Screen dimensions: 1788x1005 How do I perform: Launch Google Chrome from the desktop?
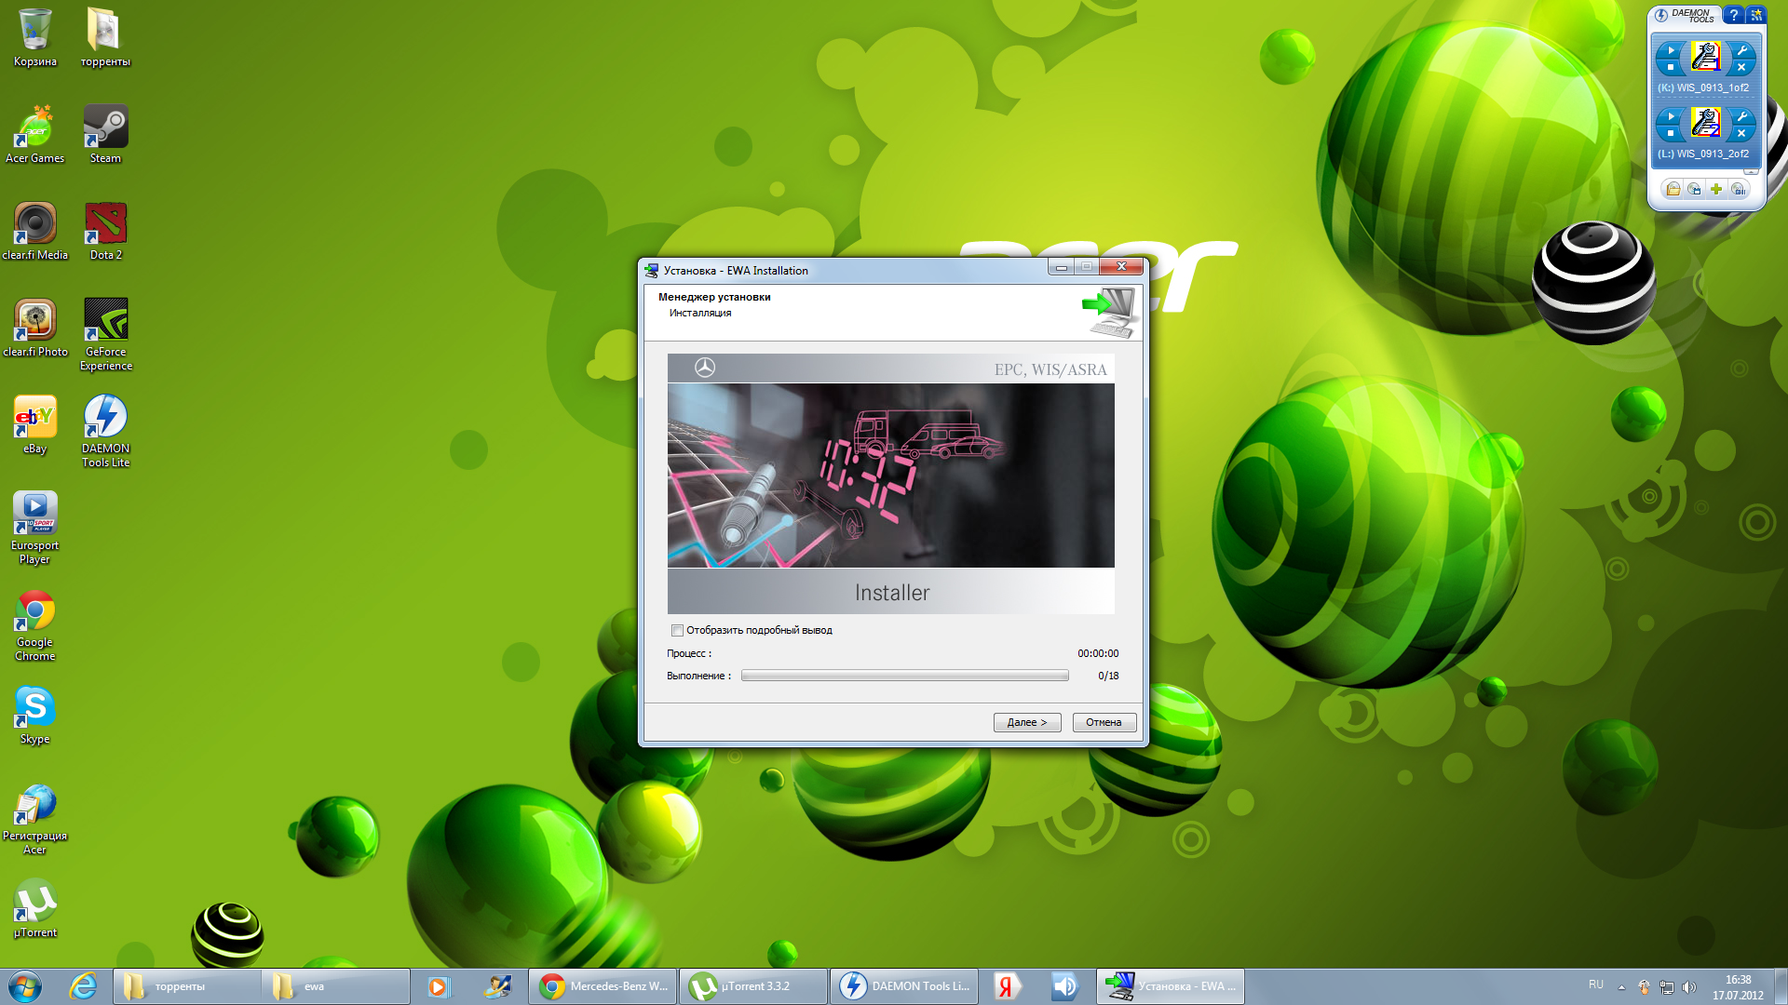(35, 625)
